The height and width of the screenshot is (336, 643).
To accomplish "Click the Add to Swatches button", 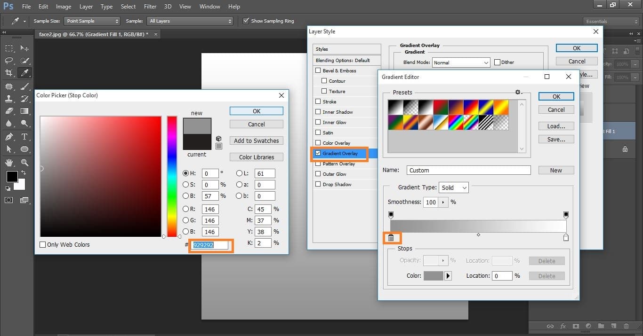I will tap(256, 141).
